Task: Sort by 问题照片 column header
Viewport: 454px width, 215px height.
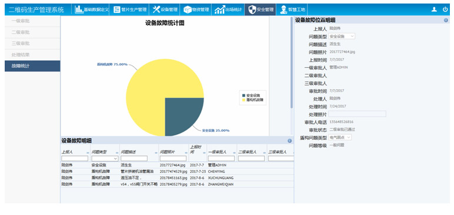Action: [x=167, y=152]
